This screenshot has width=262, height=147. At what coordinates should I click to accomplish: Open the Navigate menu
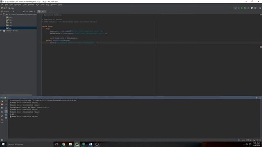18,4
